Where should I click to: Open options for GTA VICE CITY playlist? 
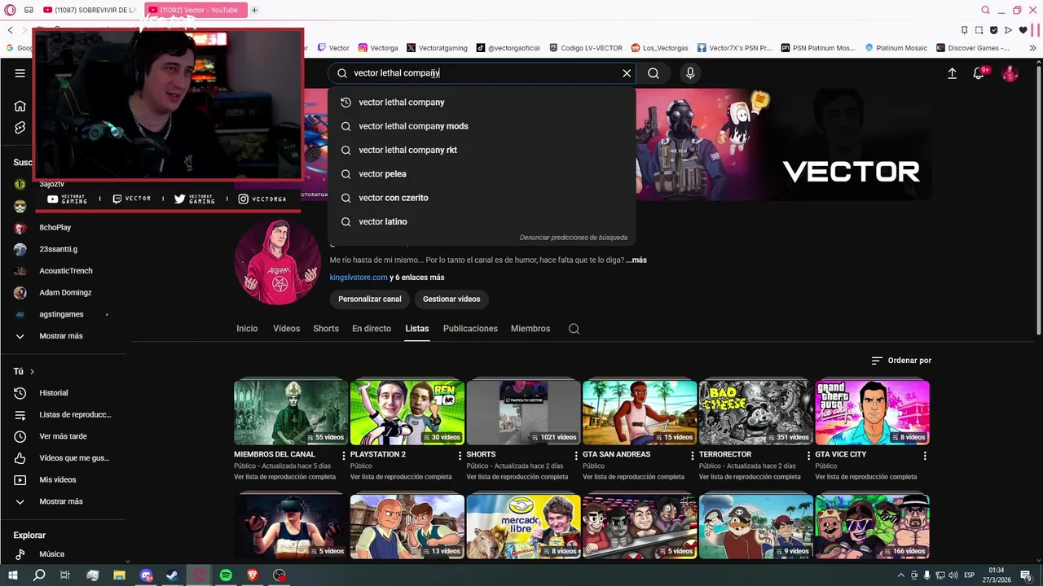[925, 455]
